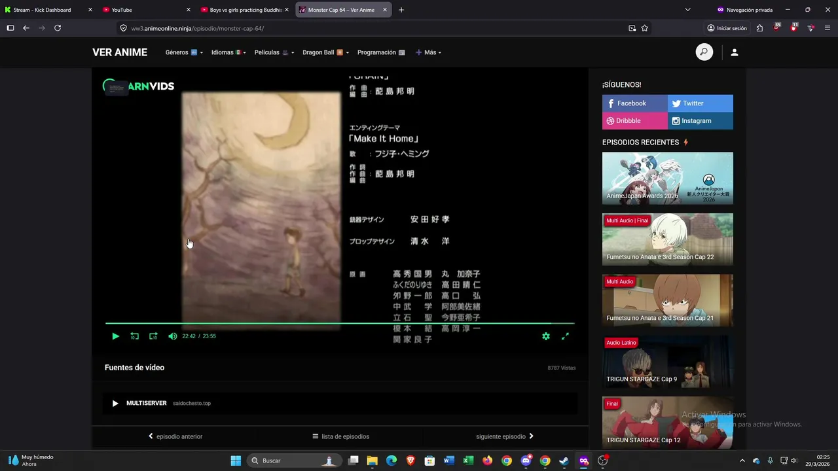Open the AnimeJapan Awards 2026 thumbnail
838x471 pixels.
click(x=668, y=179)
